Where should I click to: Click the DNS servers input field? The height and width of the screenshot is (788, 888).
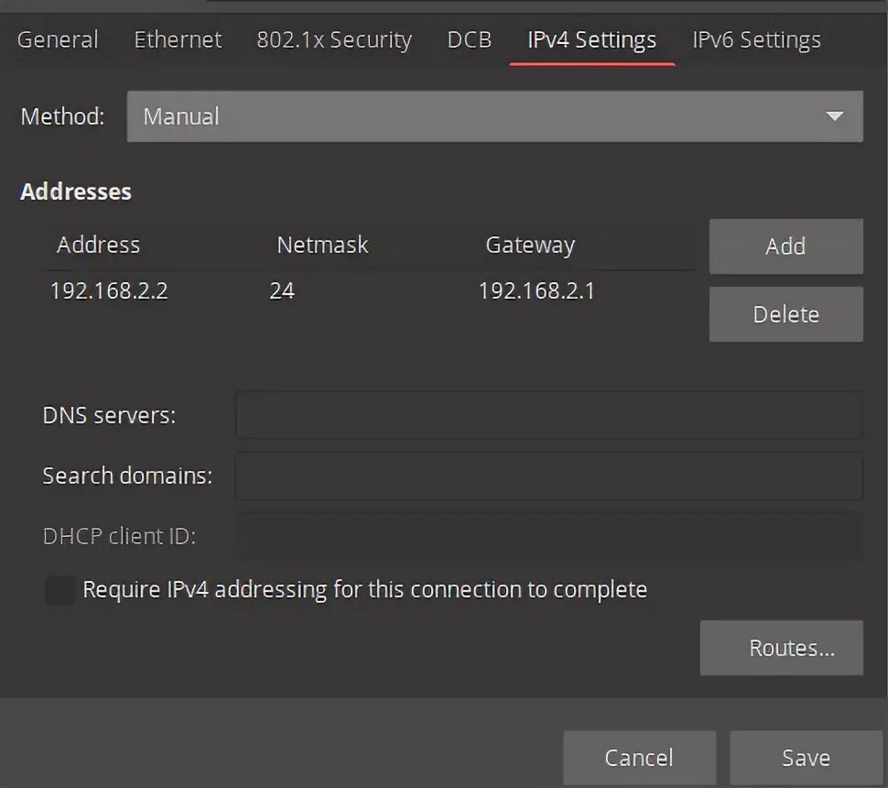tap(548, 416)
